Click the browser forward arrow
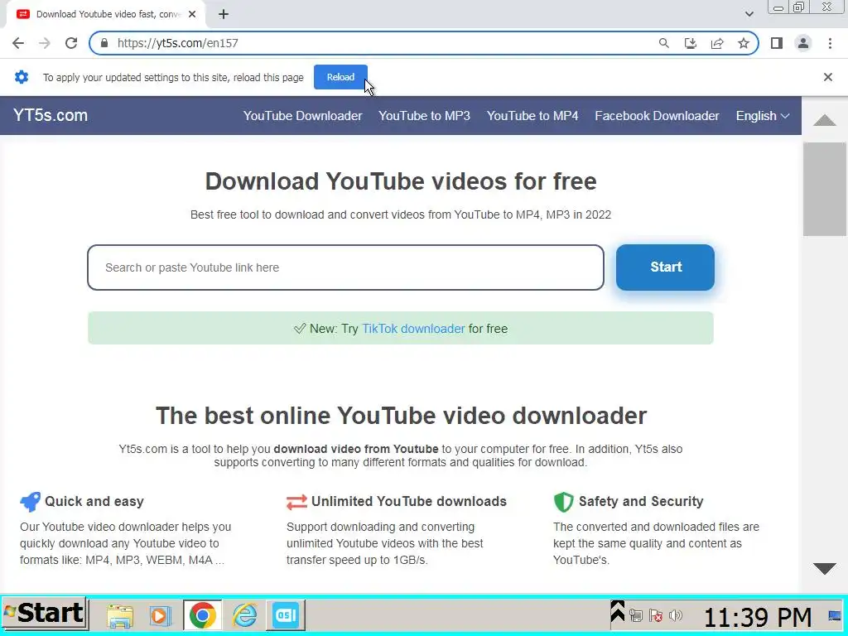 [45, 43]
